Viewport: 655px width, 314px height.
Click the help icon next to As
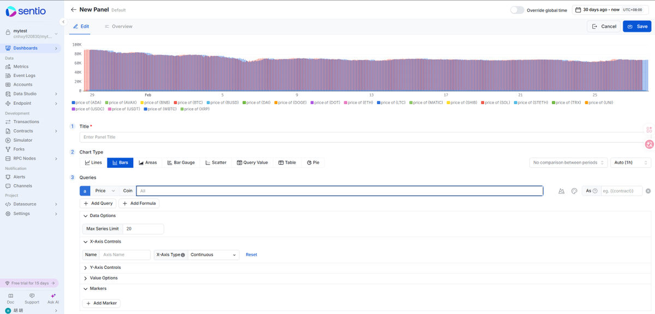coord(595,191)
